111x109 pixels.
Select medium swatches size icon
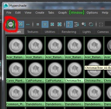(x=45, y=24)
